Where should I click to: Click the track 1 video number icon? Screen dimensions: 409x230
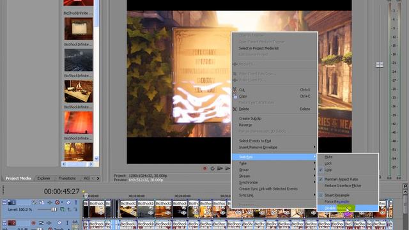12,202
